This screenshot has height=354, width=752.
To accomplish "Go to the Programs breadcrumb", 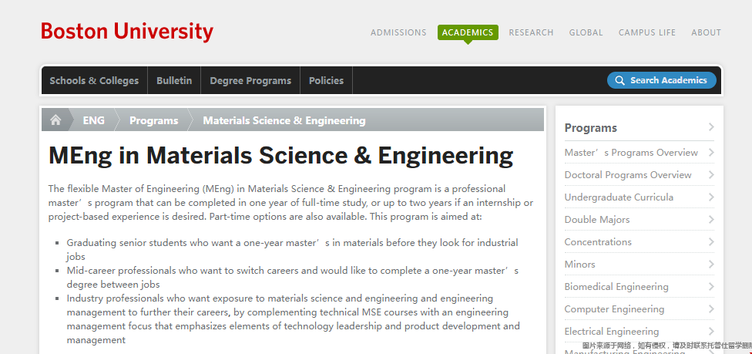I will pyautogui.click(x=153, y=120).
